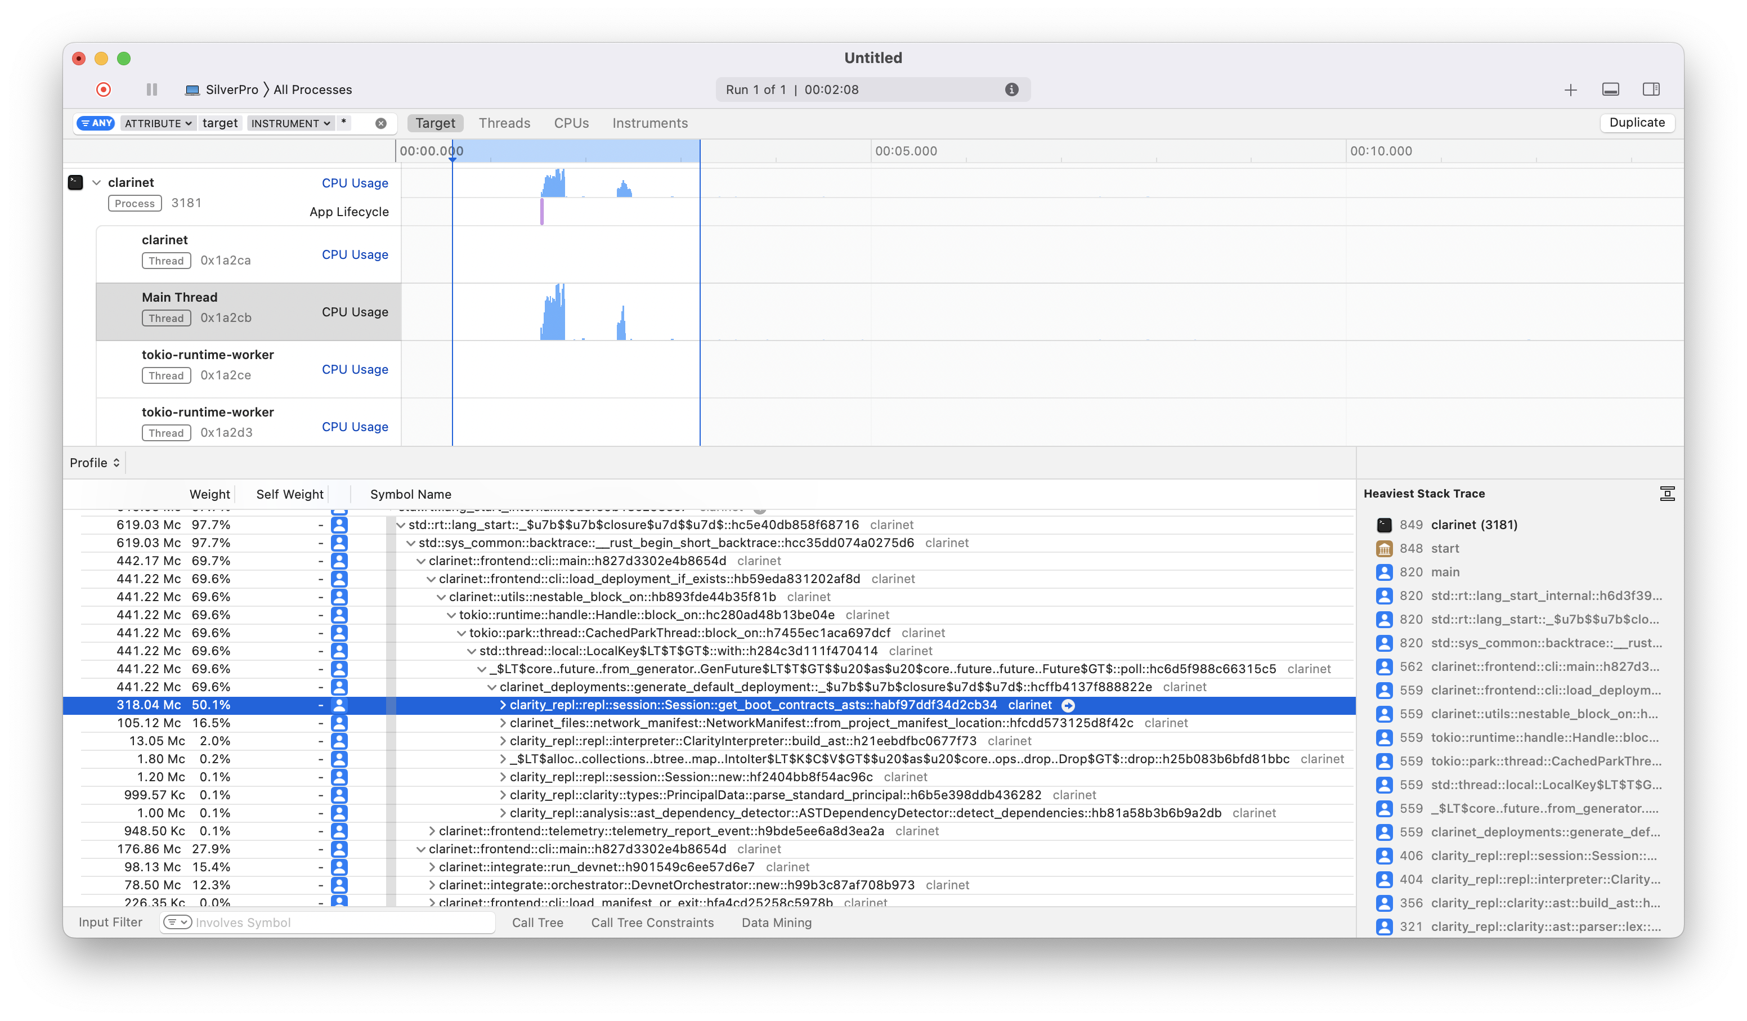Click the plus icon to add an instrument
Viewport: 1747px width, 1021px height.
point(1570,89)
